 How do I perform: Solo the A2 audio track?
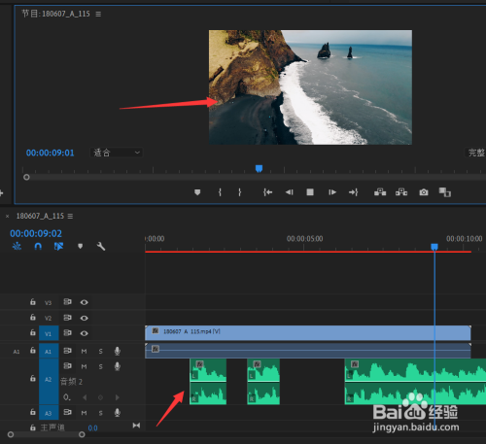point(101,366)
